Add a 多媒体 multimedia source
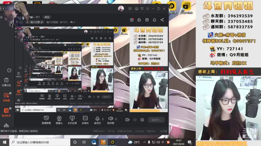The width and height of the screenshot is (261, 146). click(x=85, y=120)
